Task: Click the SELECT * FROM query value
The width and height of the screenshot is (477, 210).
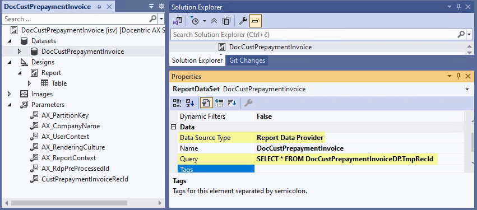Action: [345, 159]
